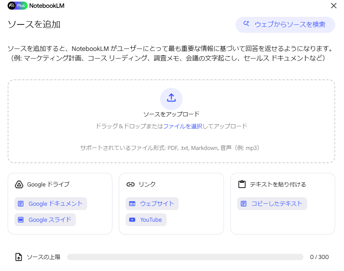Click the NotebookLM logo icon

coord(11,6)
